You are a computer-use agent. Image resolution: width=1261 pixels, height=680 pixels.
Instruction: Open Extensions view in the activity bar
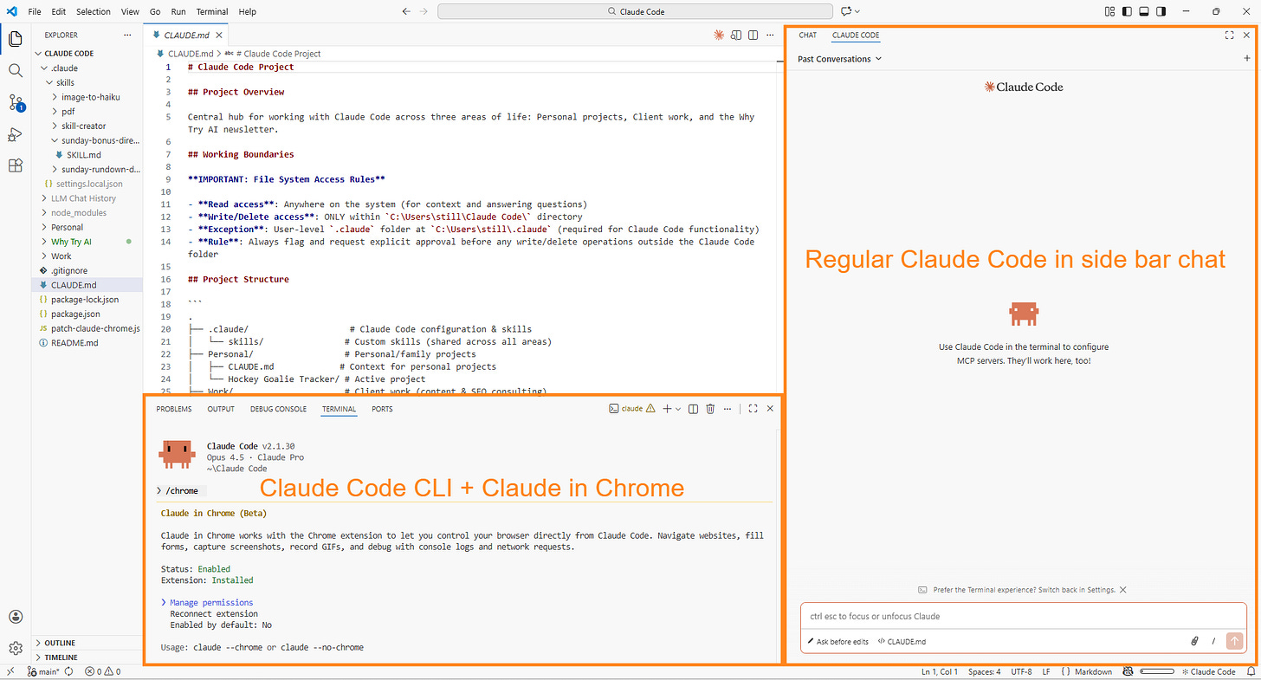pyautogui.click(x=16, y=165)
